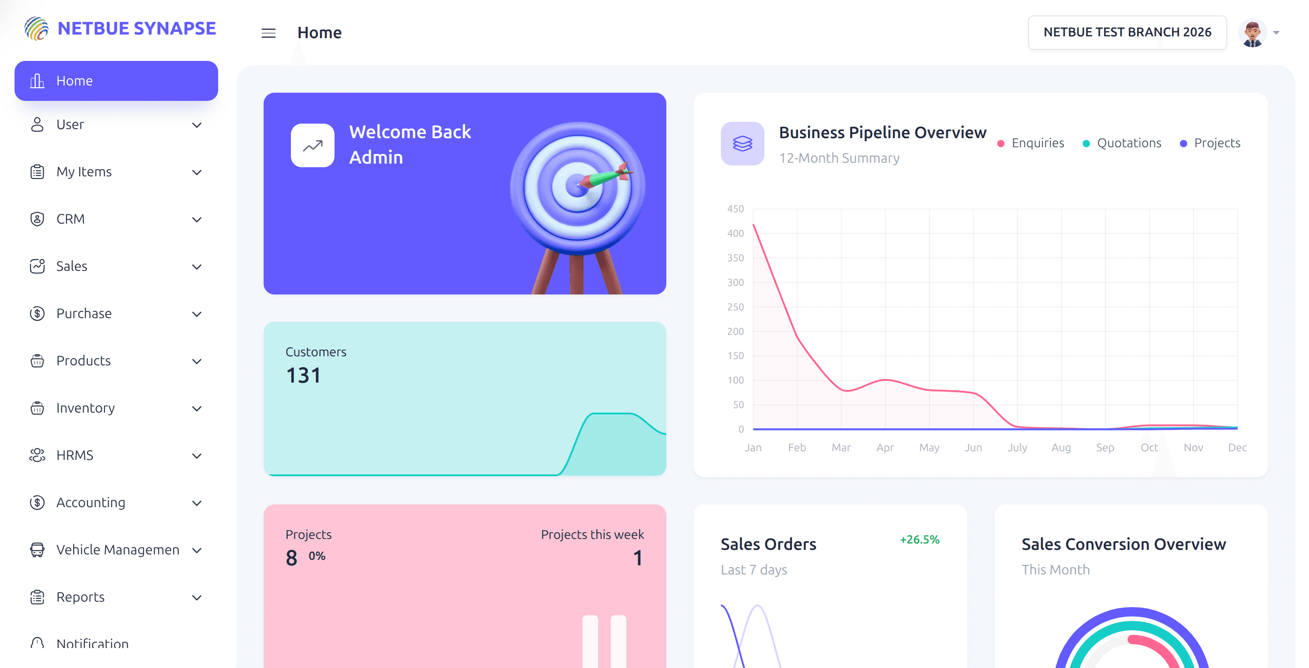Viewport: 1309px width, 668px height.
Task: Click the Business Pipeline Overview title
Action: pos(883,133)
